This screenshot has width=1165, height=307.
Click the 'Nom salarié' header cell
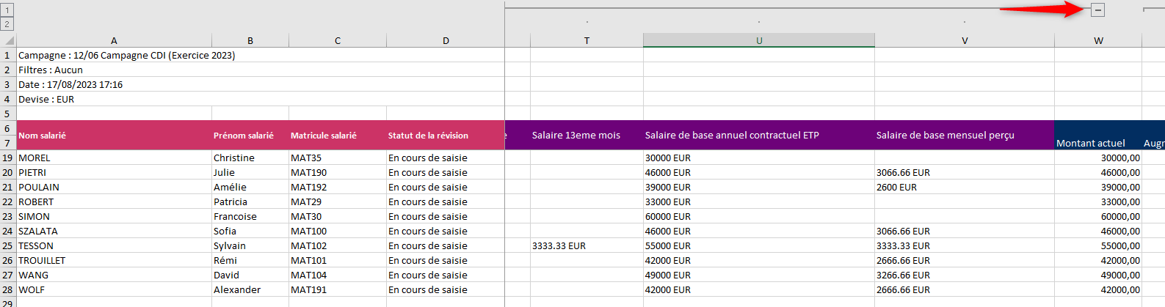(x=114, y=136)
